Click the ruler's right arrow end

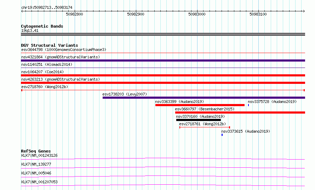304,11
